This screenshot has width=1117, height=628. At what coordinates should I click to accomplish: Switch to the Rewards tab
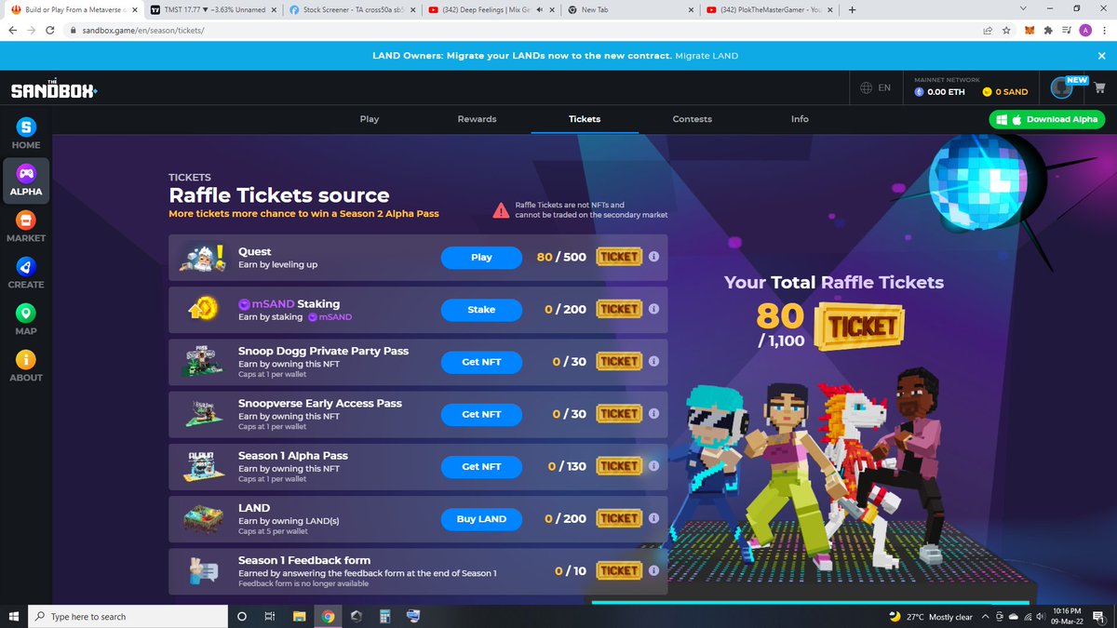[x=477, y=119]
